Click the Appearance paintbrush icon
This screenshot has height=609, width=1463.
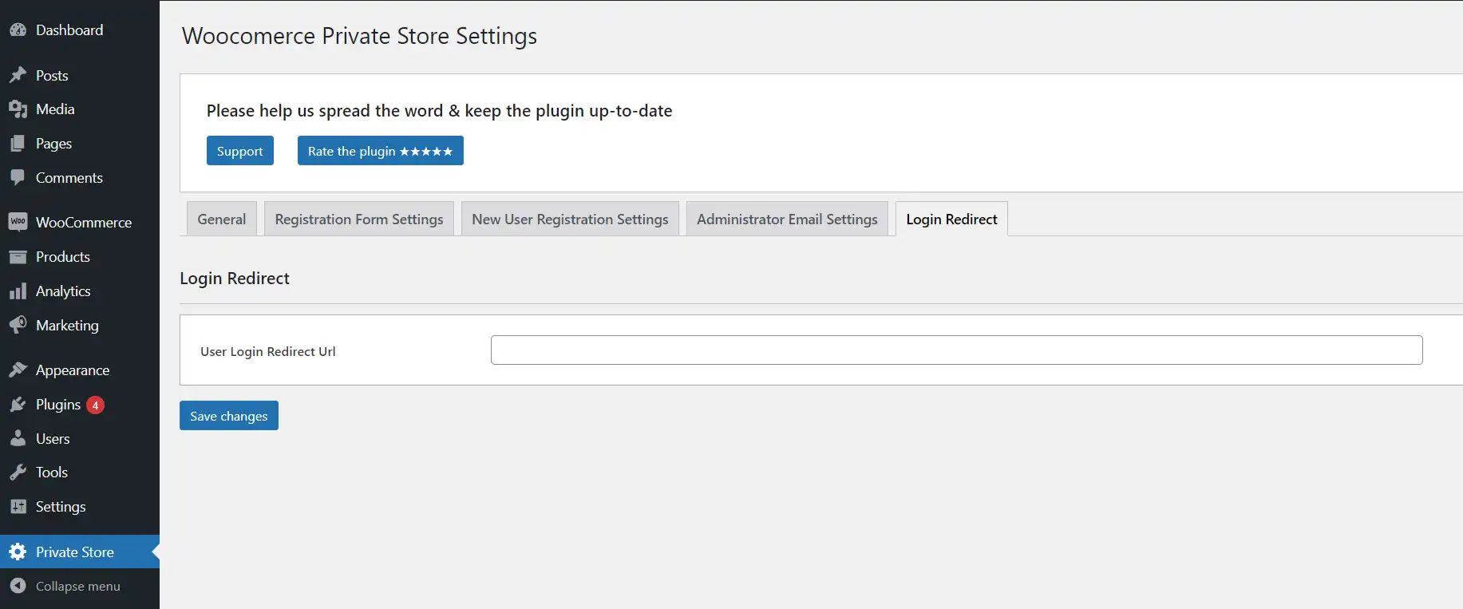[18, 370]
